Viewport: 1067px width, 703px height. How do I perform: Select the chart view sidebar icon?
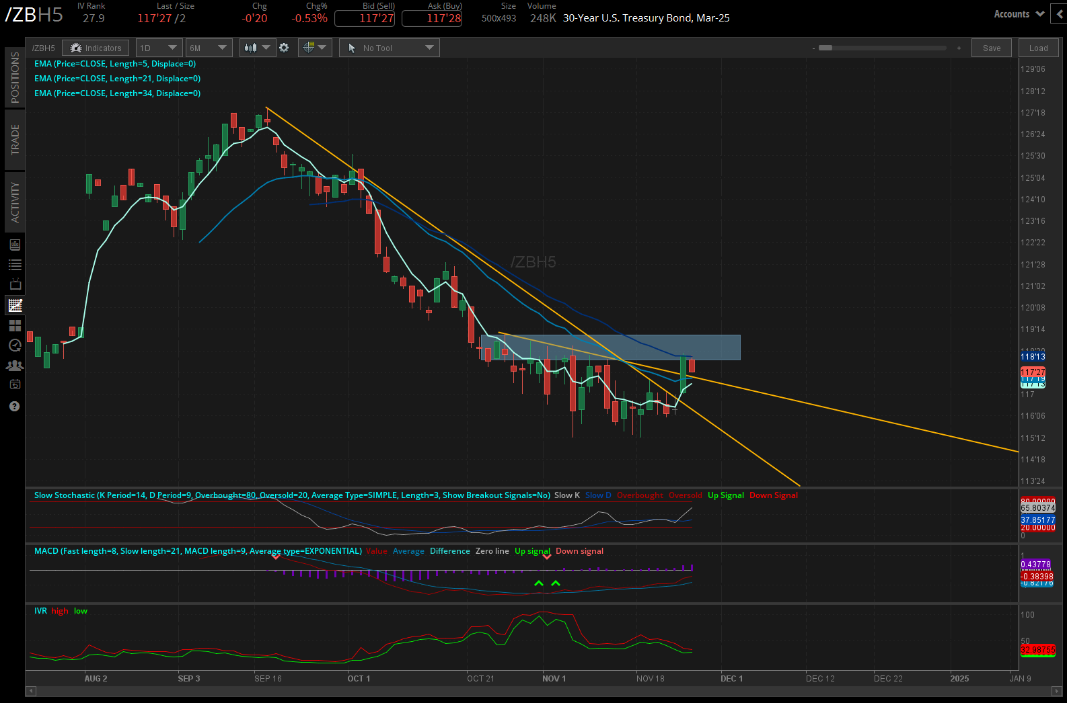pyautogui.click(x=15, y=305)
